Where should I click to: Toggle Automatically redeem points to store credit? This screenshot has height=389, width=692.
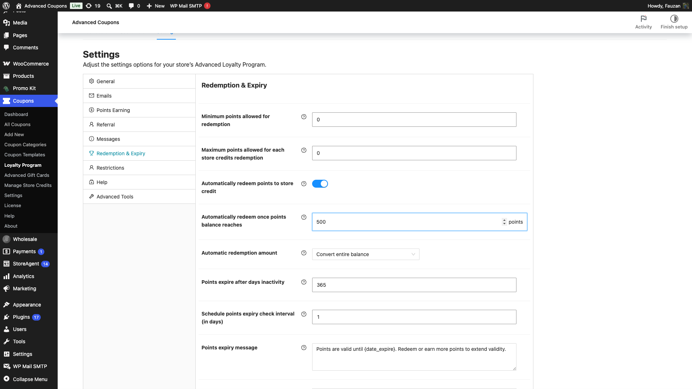[320, 184]
